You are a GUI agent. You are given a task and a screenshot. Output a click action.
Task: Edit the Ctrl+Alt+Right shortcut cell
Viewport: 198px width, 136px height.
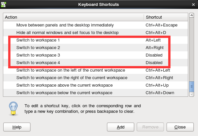coord(159,77)
